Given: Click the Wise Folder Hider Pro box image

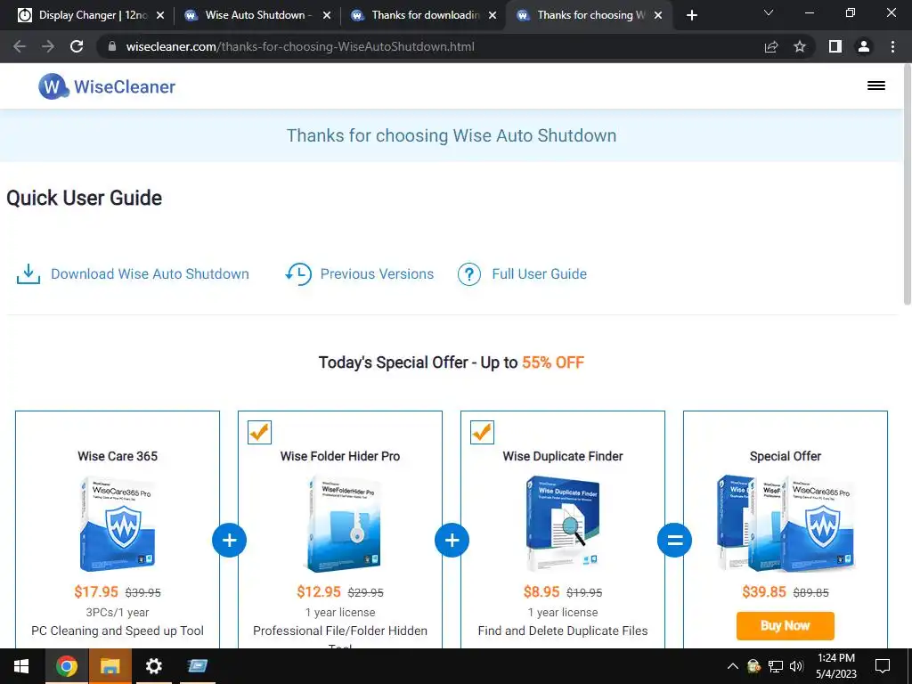Looking at the screenshot, I should pyautogui.click(x=343, y=524).
